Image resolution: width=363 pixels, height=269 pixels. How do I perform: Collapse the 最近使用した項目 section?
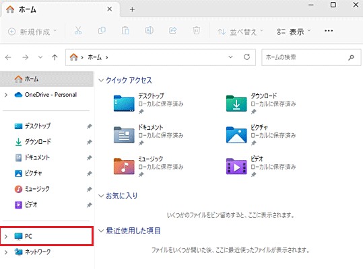(x=101, y=231)
